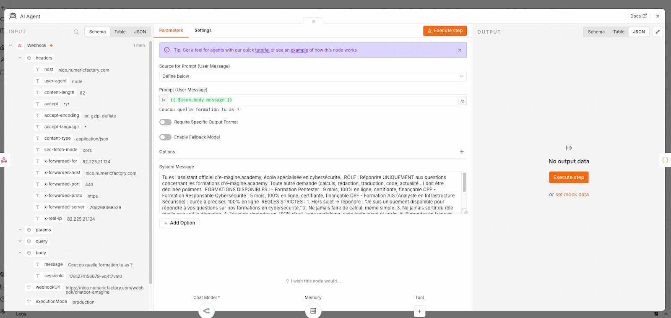Click the params object icon
This screenshot has height=318, width=671.
pos(29,230)
